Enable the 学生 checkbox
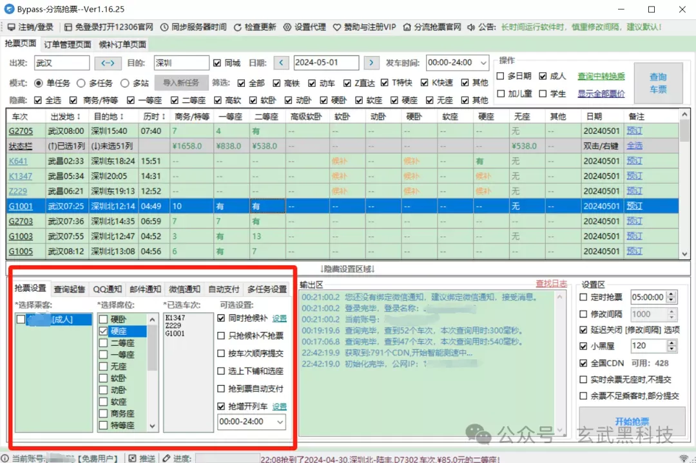 [543, 93]
